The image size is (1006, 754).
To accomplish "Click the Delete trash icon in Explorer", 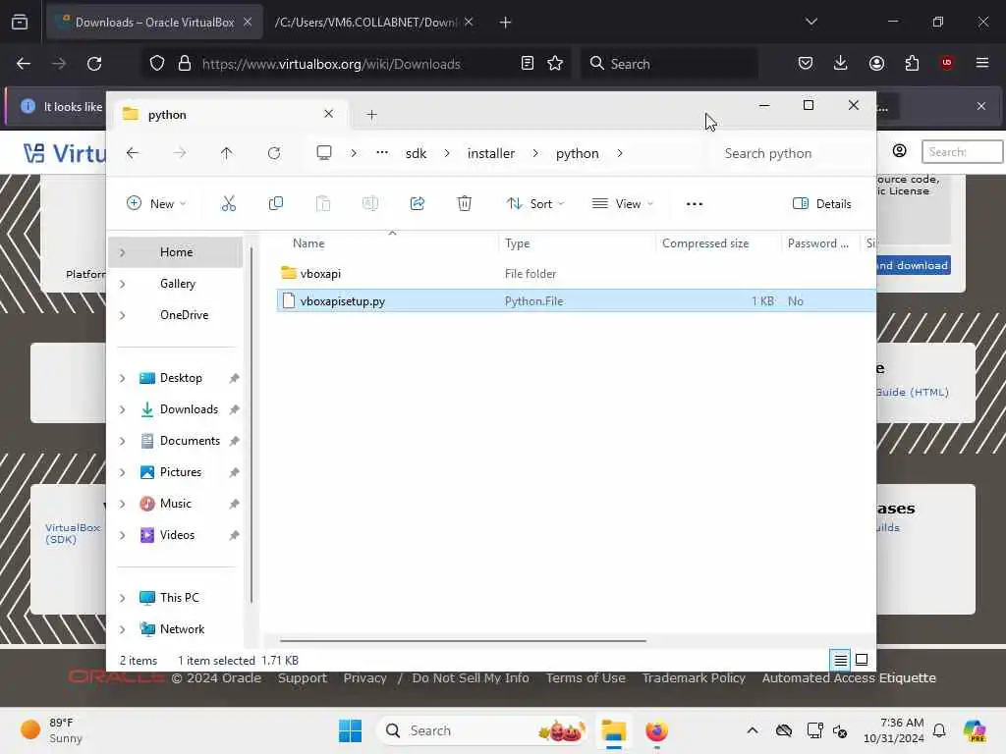I will pos(465,204).
